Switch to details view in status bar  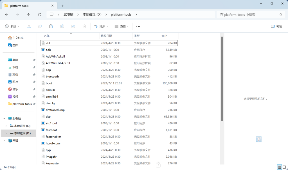point(280,167)
